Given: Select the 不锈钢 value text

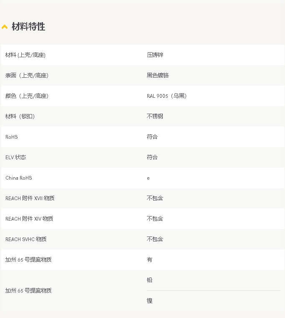Looking at the screenshot, I should (x=154, y=117).
